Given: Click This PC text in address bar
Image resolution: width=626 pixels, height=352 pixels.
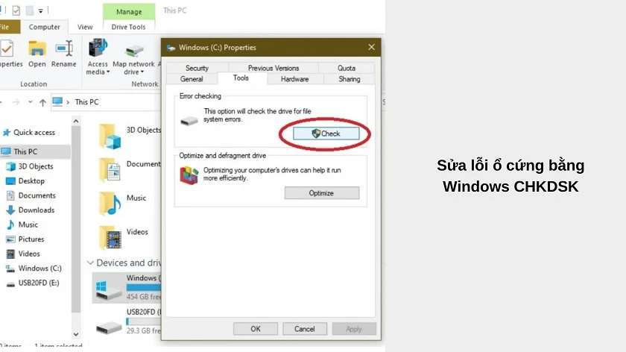Looking at the screenshot, I should 86,102.
